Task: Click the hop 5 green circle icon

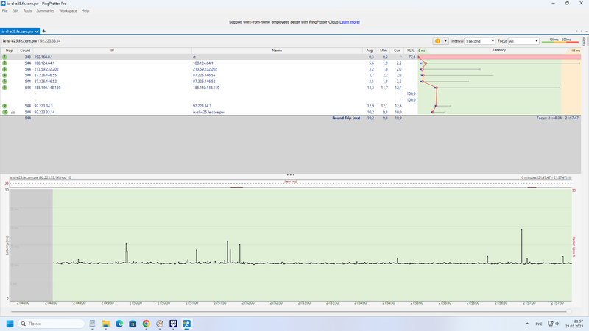Action: point(4,82)
